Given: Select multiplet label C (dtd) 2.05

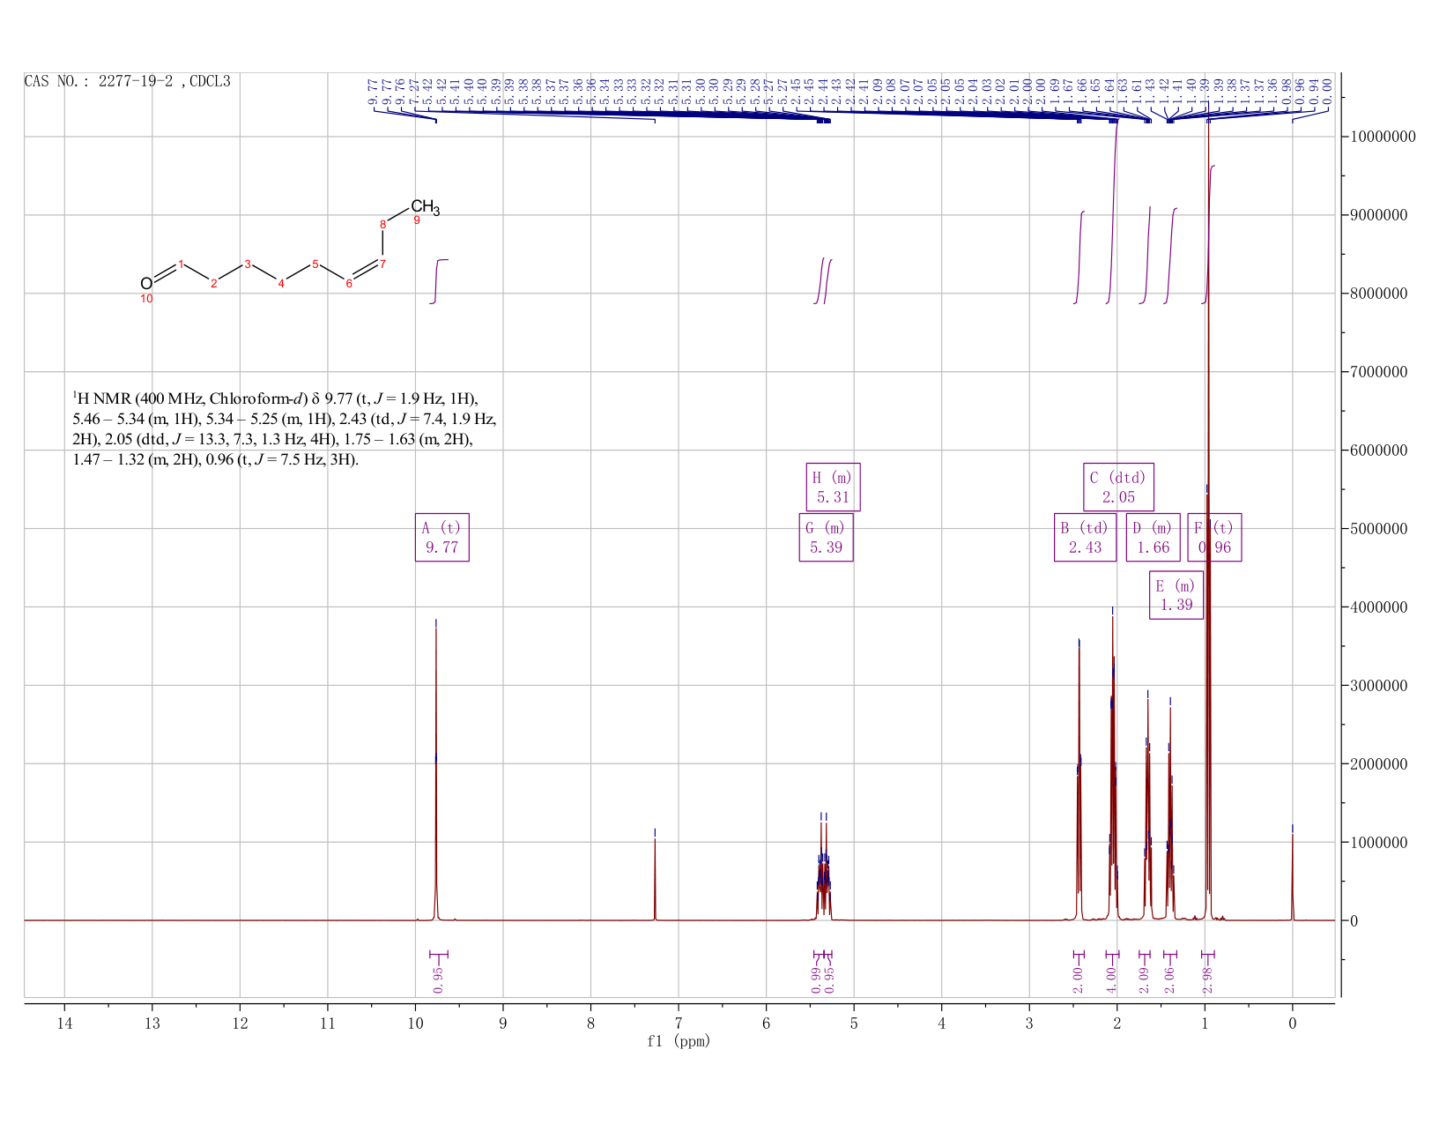Looking at the screenshot, I should coord(1118,487).
